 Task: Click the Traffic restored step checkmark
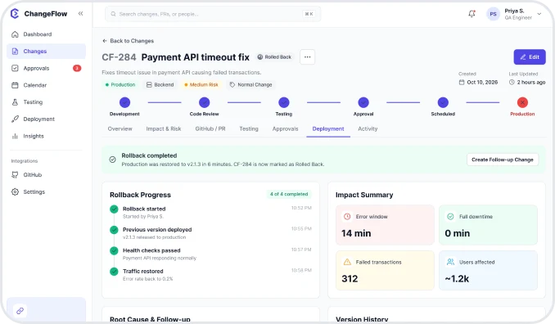114,272
